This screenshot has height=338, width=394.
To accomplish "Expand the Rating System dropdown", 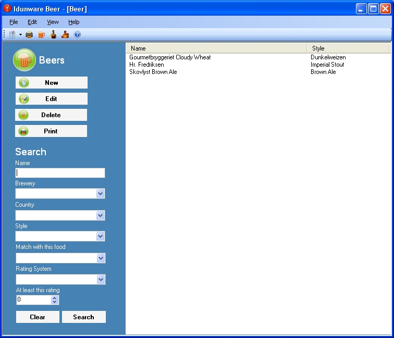I will tap(101, 280).
